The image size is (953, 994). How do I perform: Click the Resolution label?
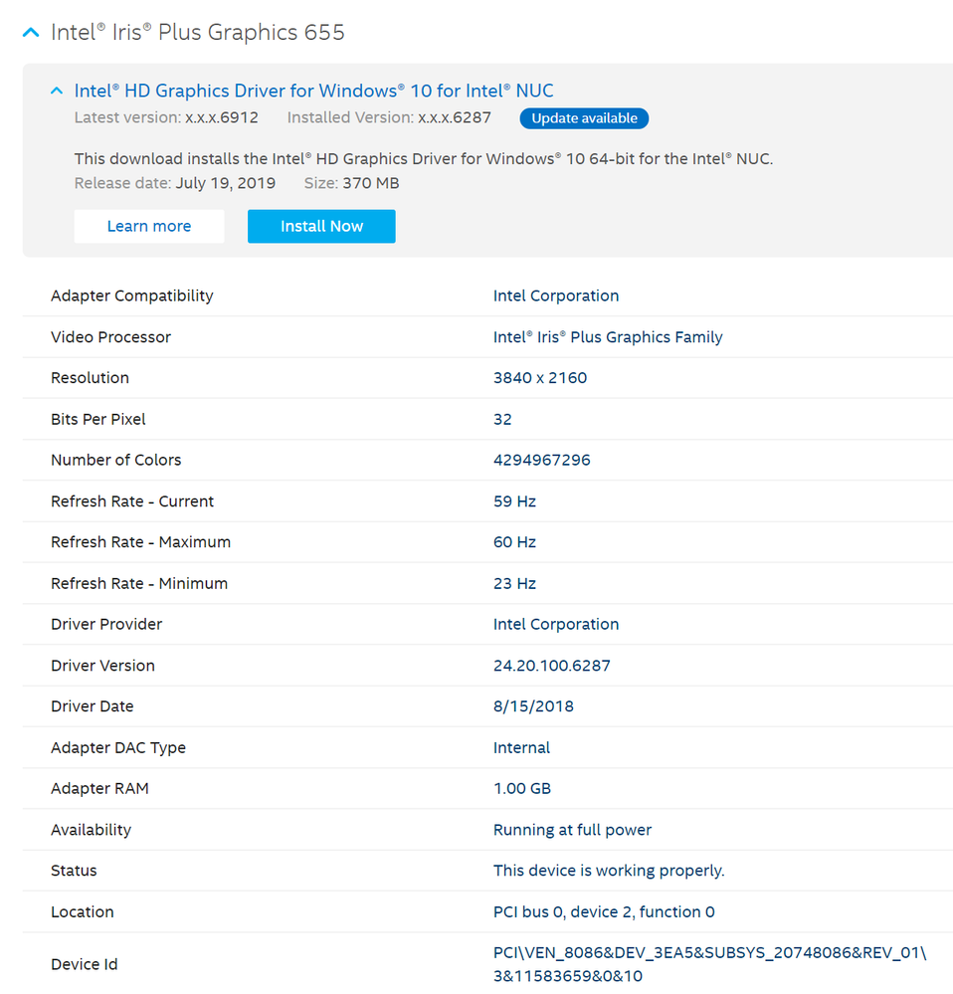(90, 378)
